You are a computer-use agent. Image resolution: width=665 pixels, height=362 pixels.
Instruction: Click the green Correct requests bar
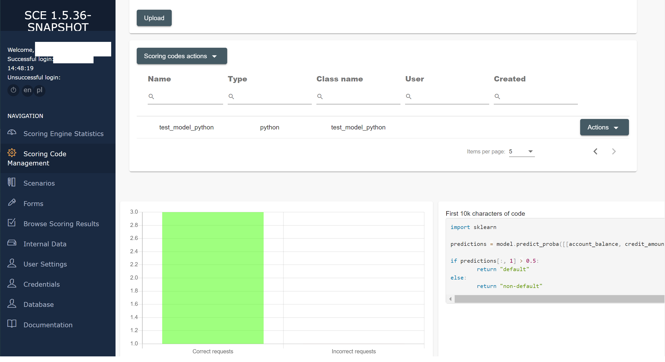pos(213,278)
